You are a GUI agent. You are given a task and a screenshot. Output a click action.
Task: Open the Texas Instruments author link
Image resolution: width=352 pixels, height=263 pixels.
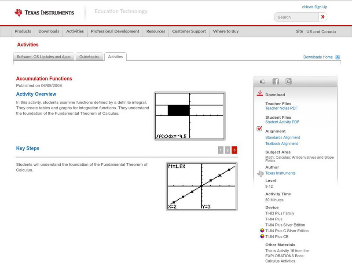tap(280, 173)
